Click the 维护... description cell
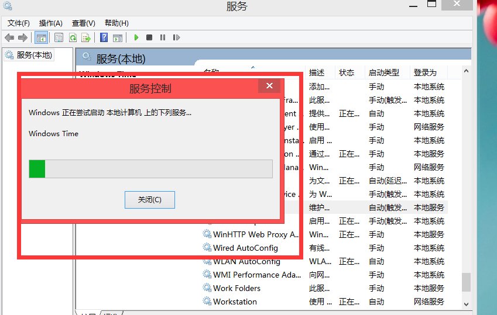This screenshot has width=497, height=315. [x=319, y=207]
